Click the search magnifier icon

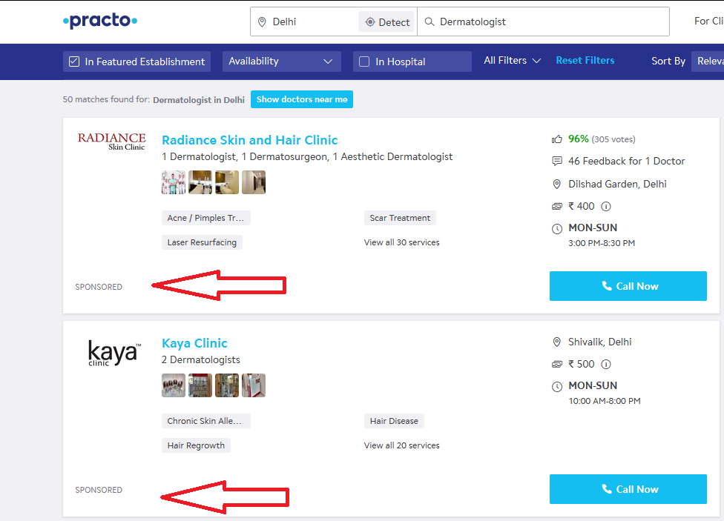[x=430, y=21]
